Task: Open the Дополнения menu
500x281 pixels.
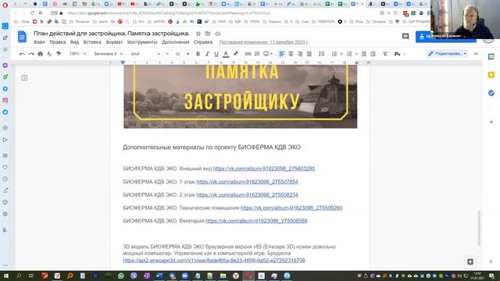Action: pos(175,42)
